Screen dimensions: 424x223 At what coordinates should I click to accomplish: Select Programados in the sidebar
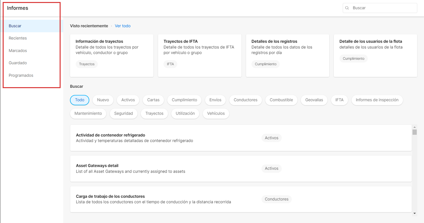point(21,76)
